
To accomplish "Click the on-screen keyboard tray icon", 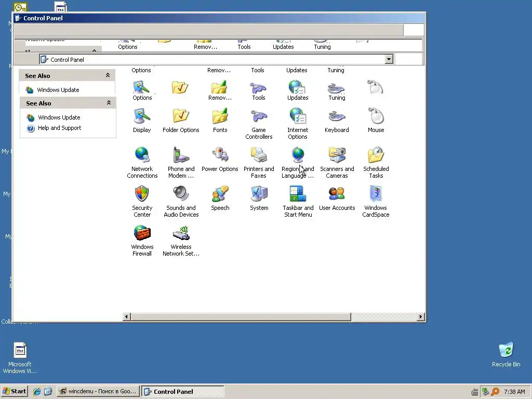I will [475, 392].
